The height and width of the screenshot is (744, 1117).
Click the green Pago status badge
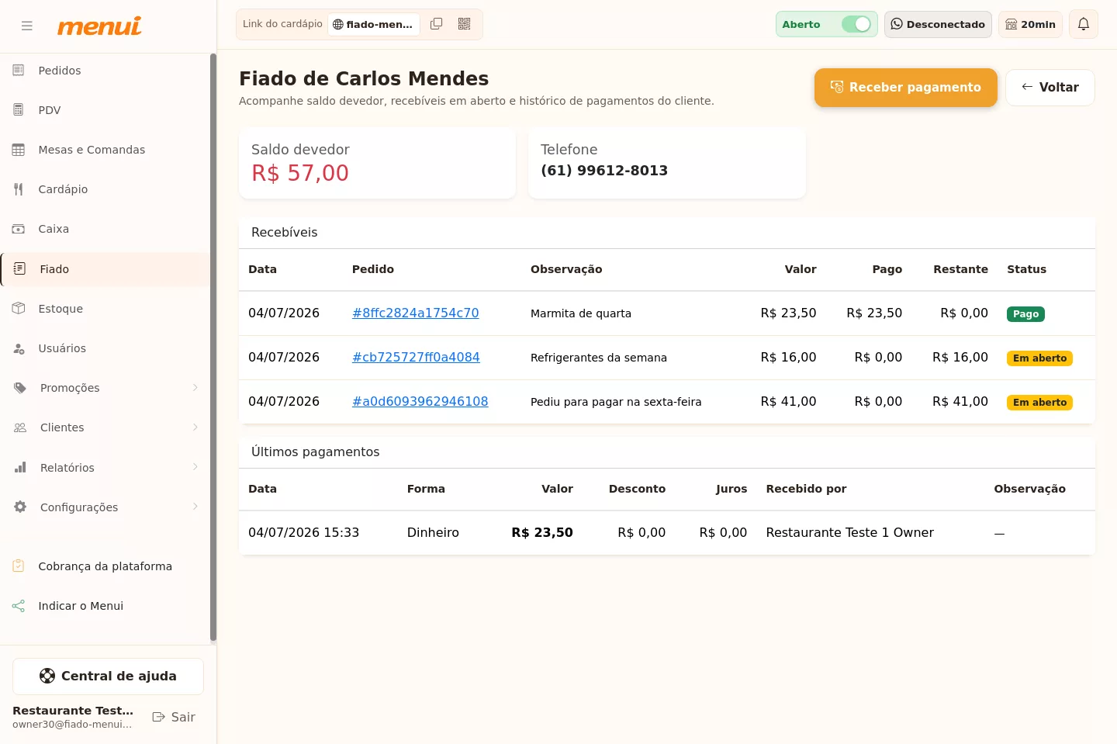(1025, 314)
